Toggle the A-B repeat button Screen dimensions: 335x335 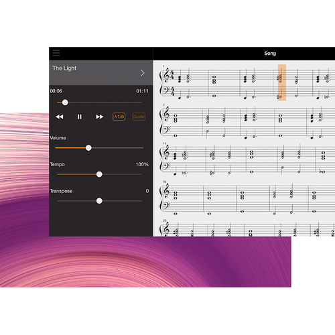click(x=119, y=117)
